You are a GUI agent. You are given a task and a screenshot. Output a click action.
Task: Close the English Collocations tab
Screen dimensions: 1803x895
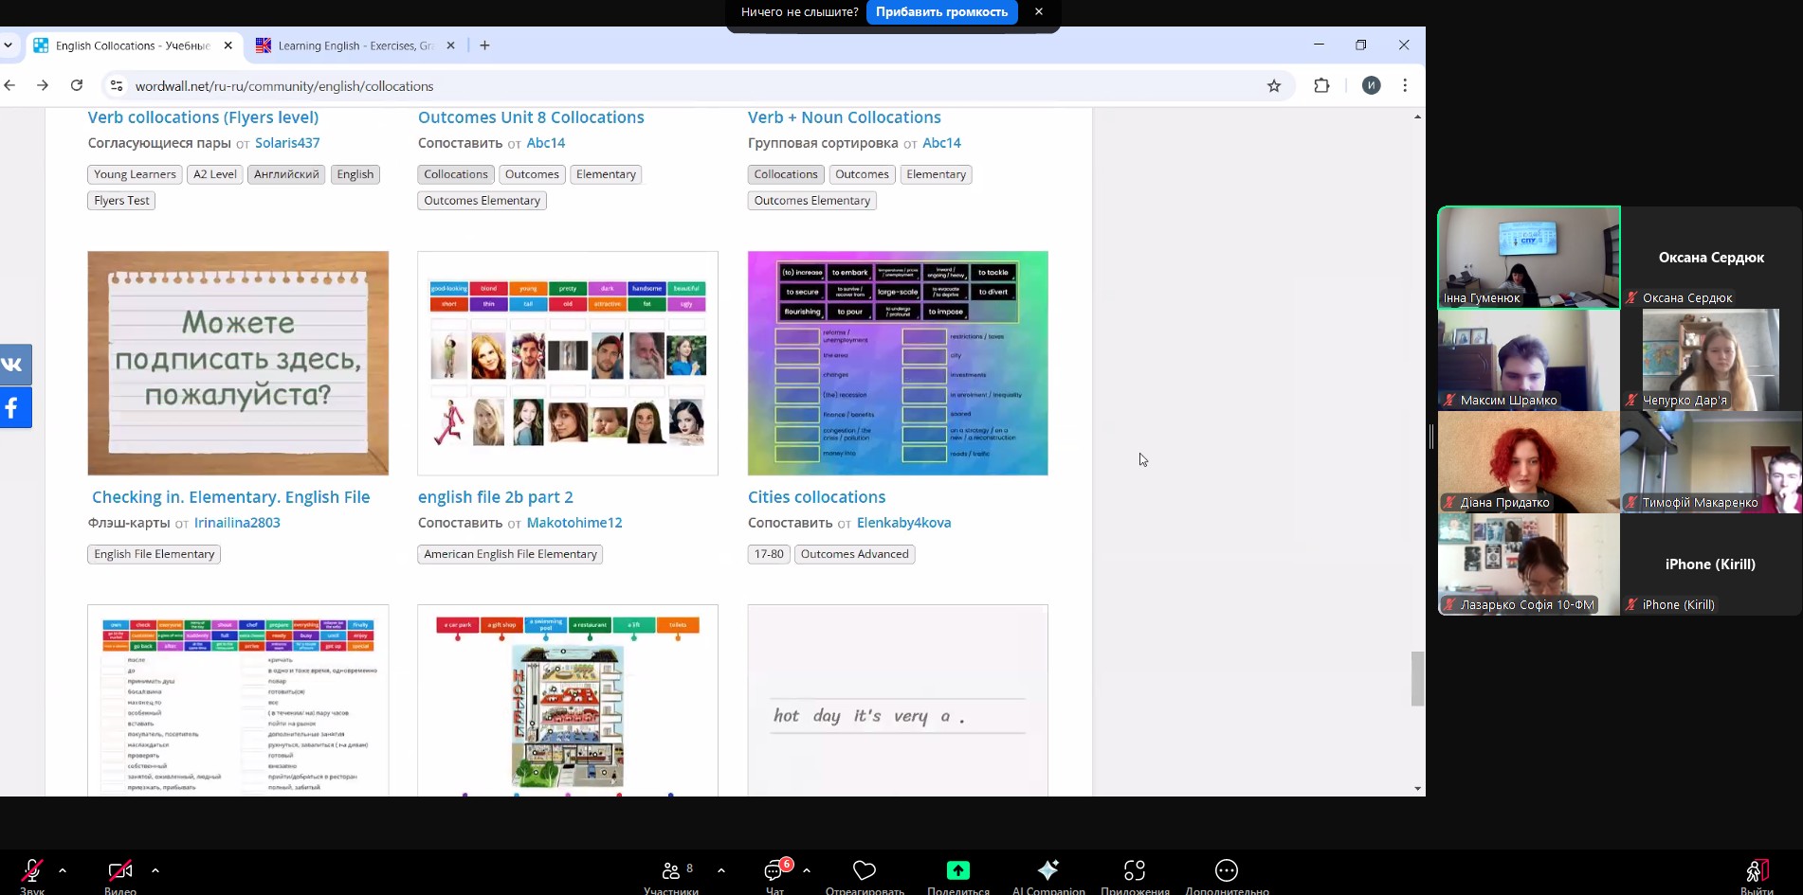pyautogui.click(x=228, y=45)
